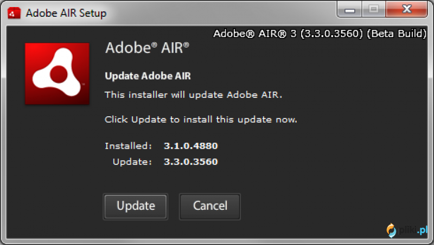Close the Adobe AIR Setup dialog

(x=406, y=10)
